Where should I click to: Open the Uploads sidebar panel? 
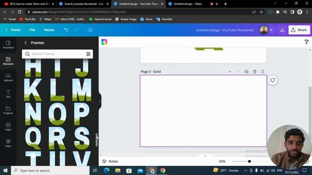click(8, 77)
